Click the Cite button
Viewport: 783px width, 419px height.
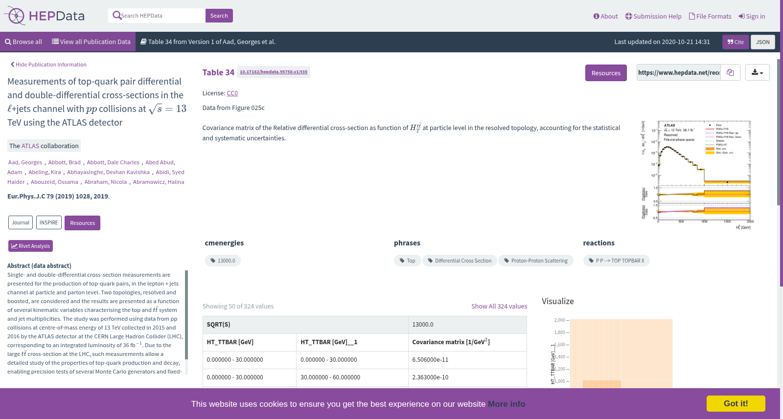click(x=736, y=42)
